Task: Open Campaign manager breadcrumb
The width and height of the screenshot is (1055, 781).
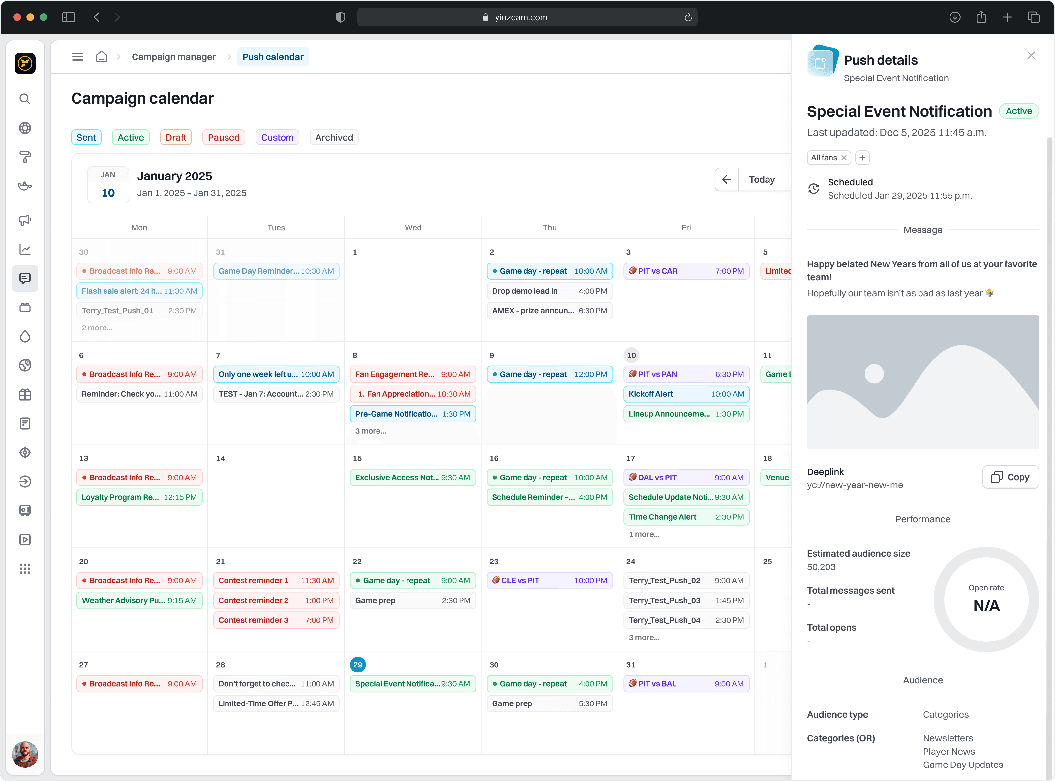Action: [x=173, y=57]
